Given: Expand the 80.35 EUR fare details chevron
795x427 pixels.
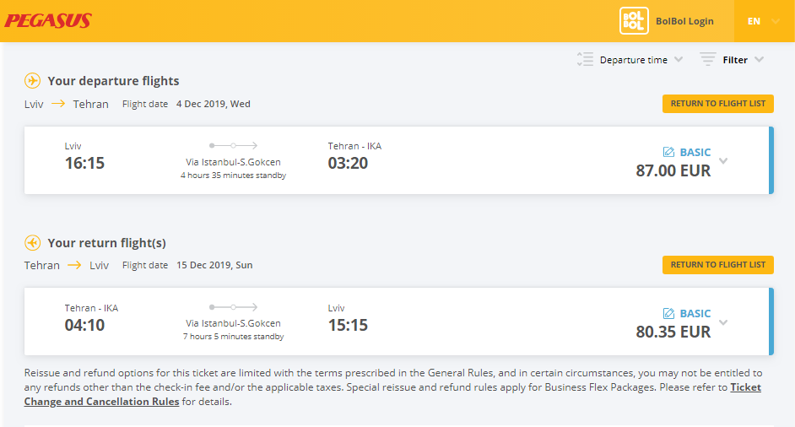Looking at the screenshot, I should coord(723,322).
